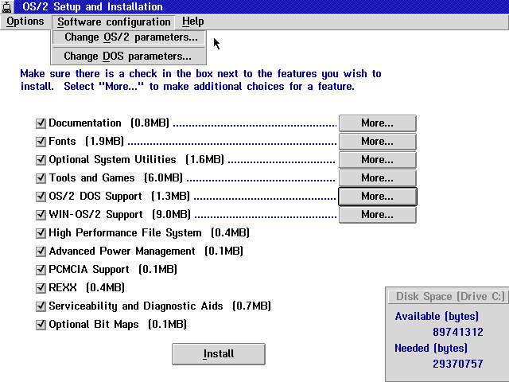Screen dimensions: 509x382
Task: Open More options for WIN-OS/2 Support
Action: pos(378,215)
